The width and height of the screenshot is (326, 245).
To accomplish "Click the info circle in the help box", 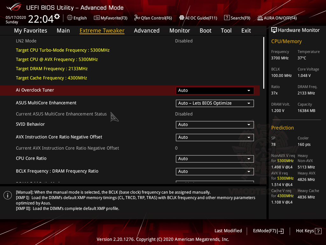I will pos(7,195).
